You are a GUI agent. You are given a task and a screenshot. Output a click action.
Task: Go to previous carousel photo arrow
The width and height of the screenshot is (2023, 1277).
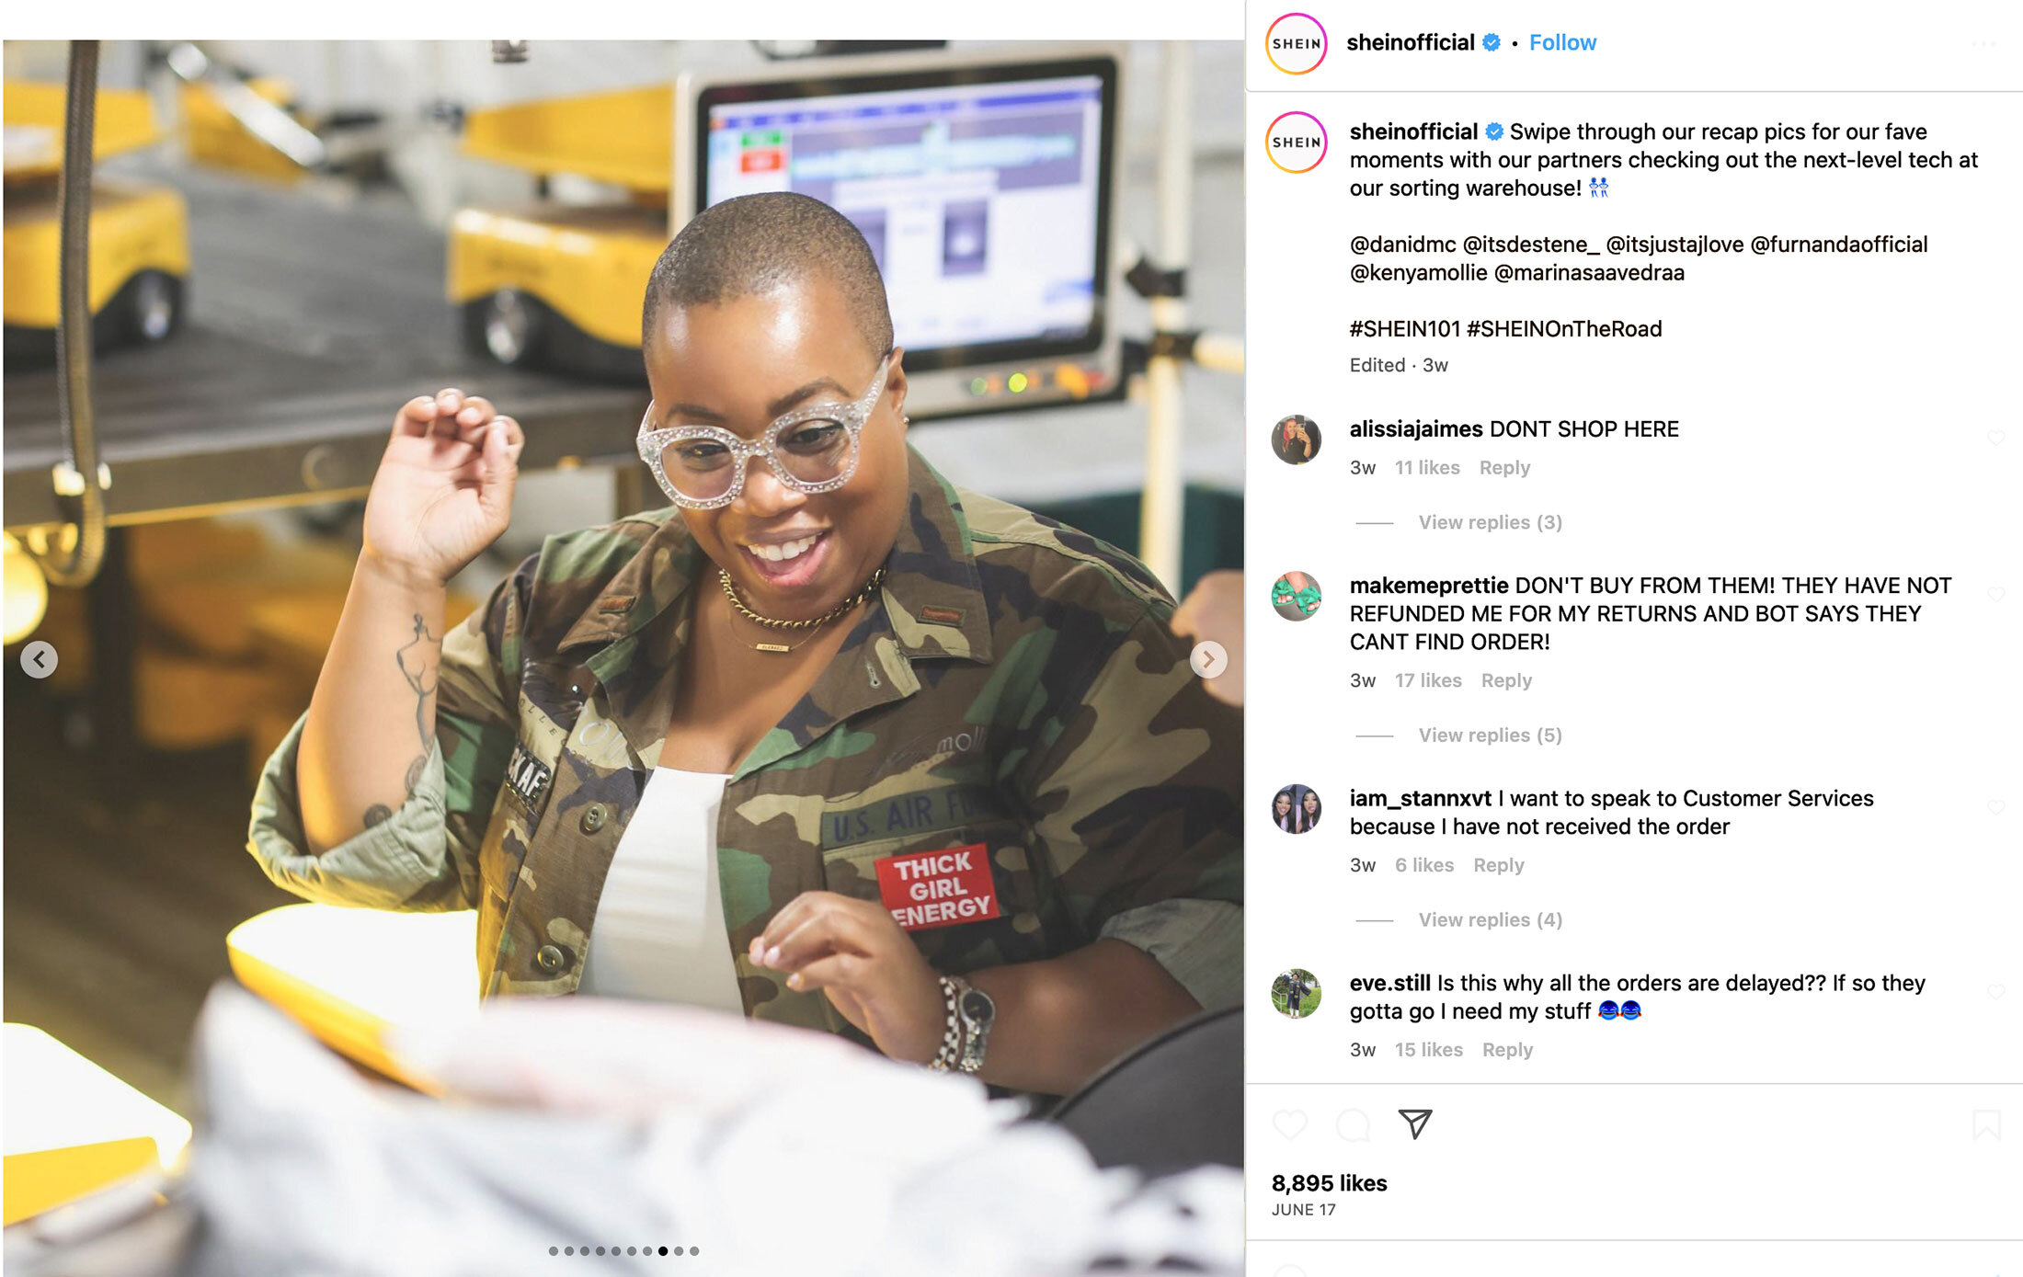pos(39,659)
